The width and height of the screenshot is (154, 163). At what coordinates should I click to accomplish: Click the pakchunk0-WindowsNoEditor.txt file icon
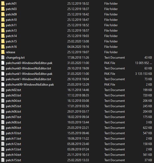3,68
